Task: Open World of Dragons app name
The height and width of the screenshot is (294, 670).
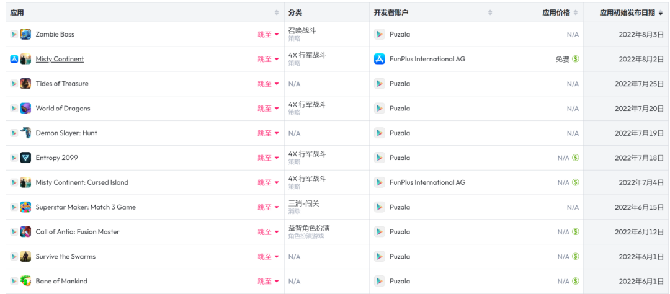Action: pyautogui.click(x=63, y=108)
